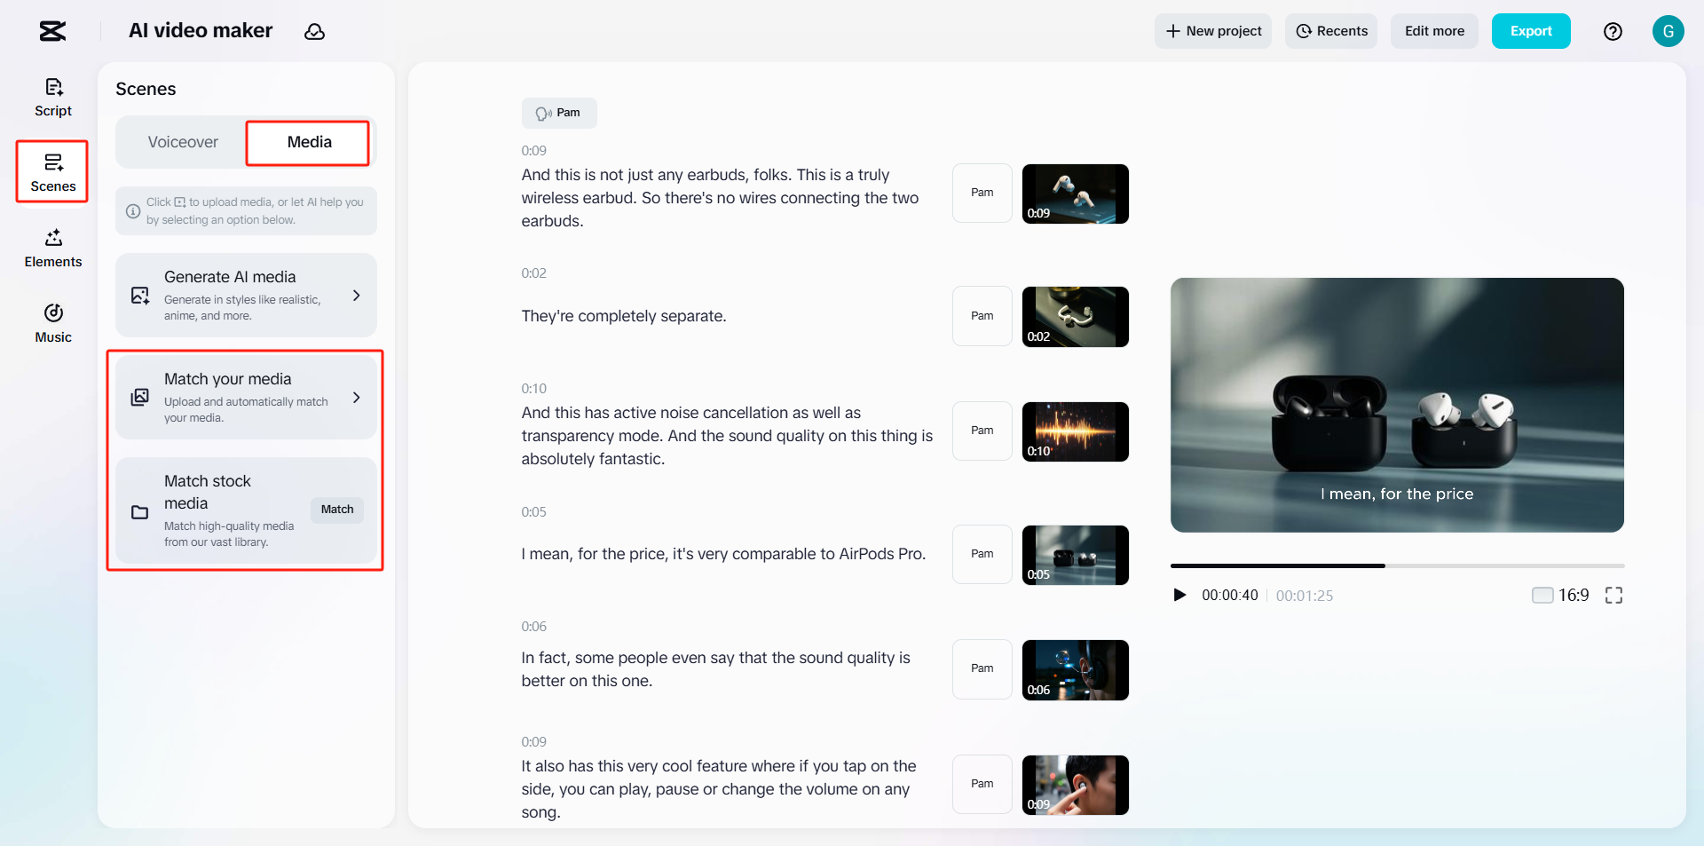Select the Scenes panel icon
The image size is (1704, 846).
click(52, 171)
